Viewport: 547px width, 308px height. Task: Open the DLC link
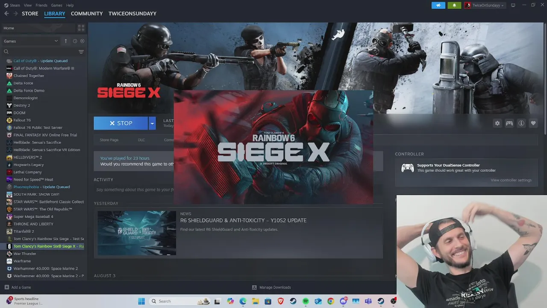coord(141,140)
